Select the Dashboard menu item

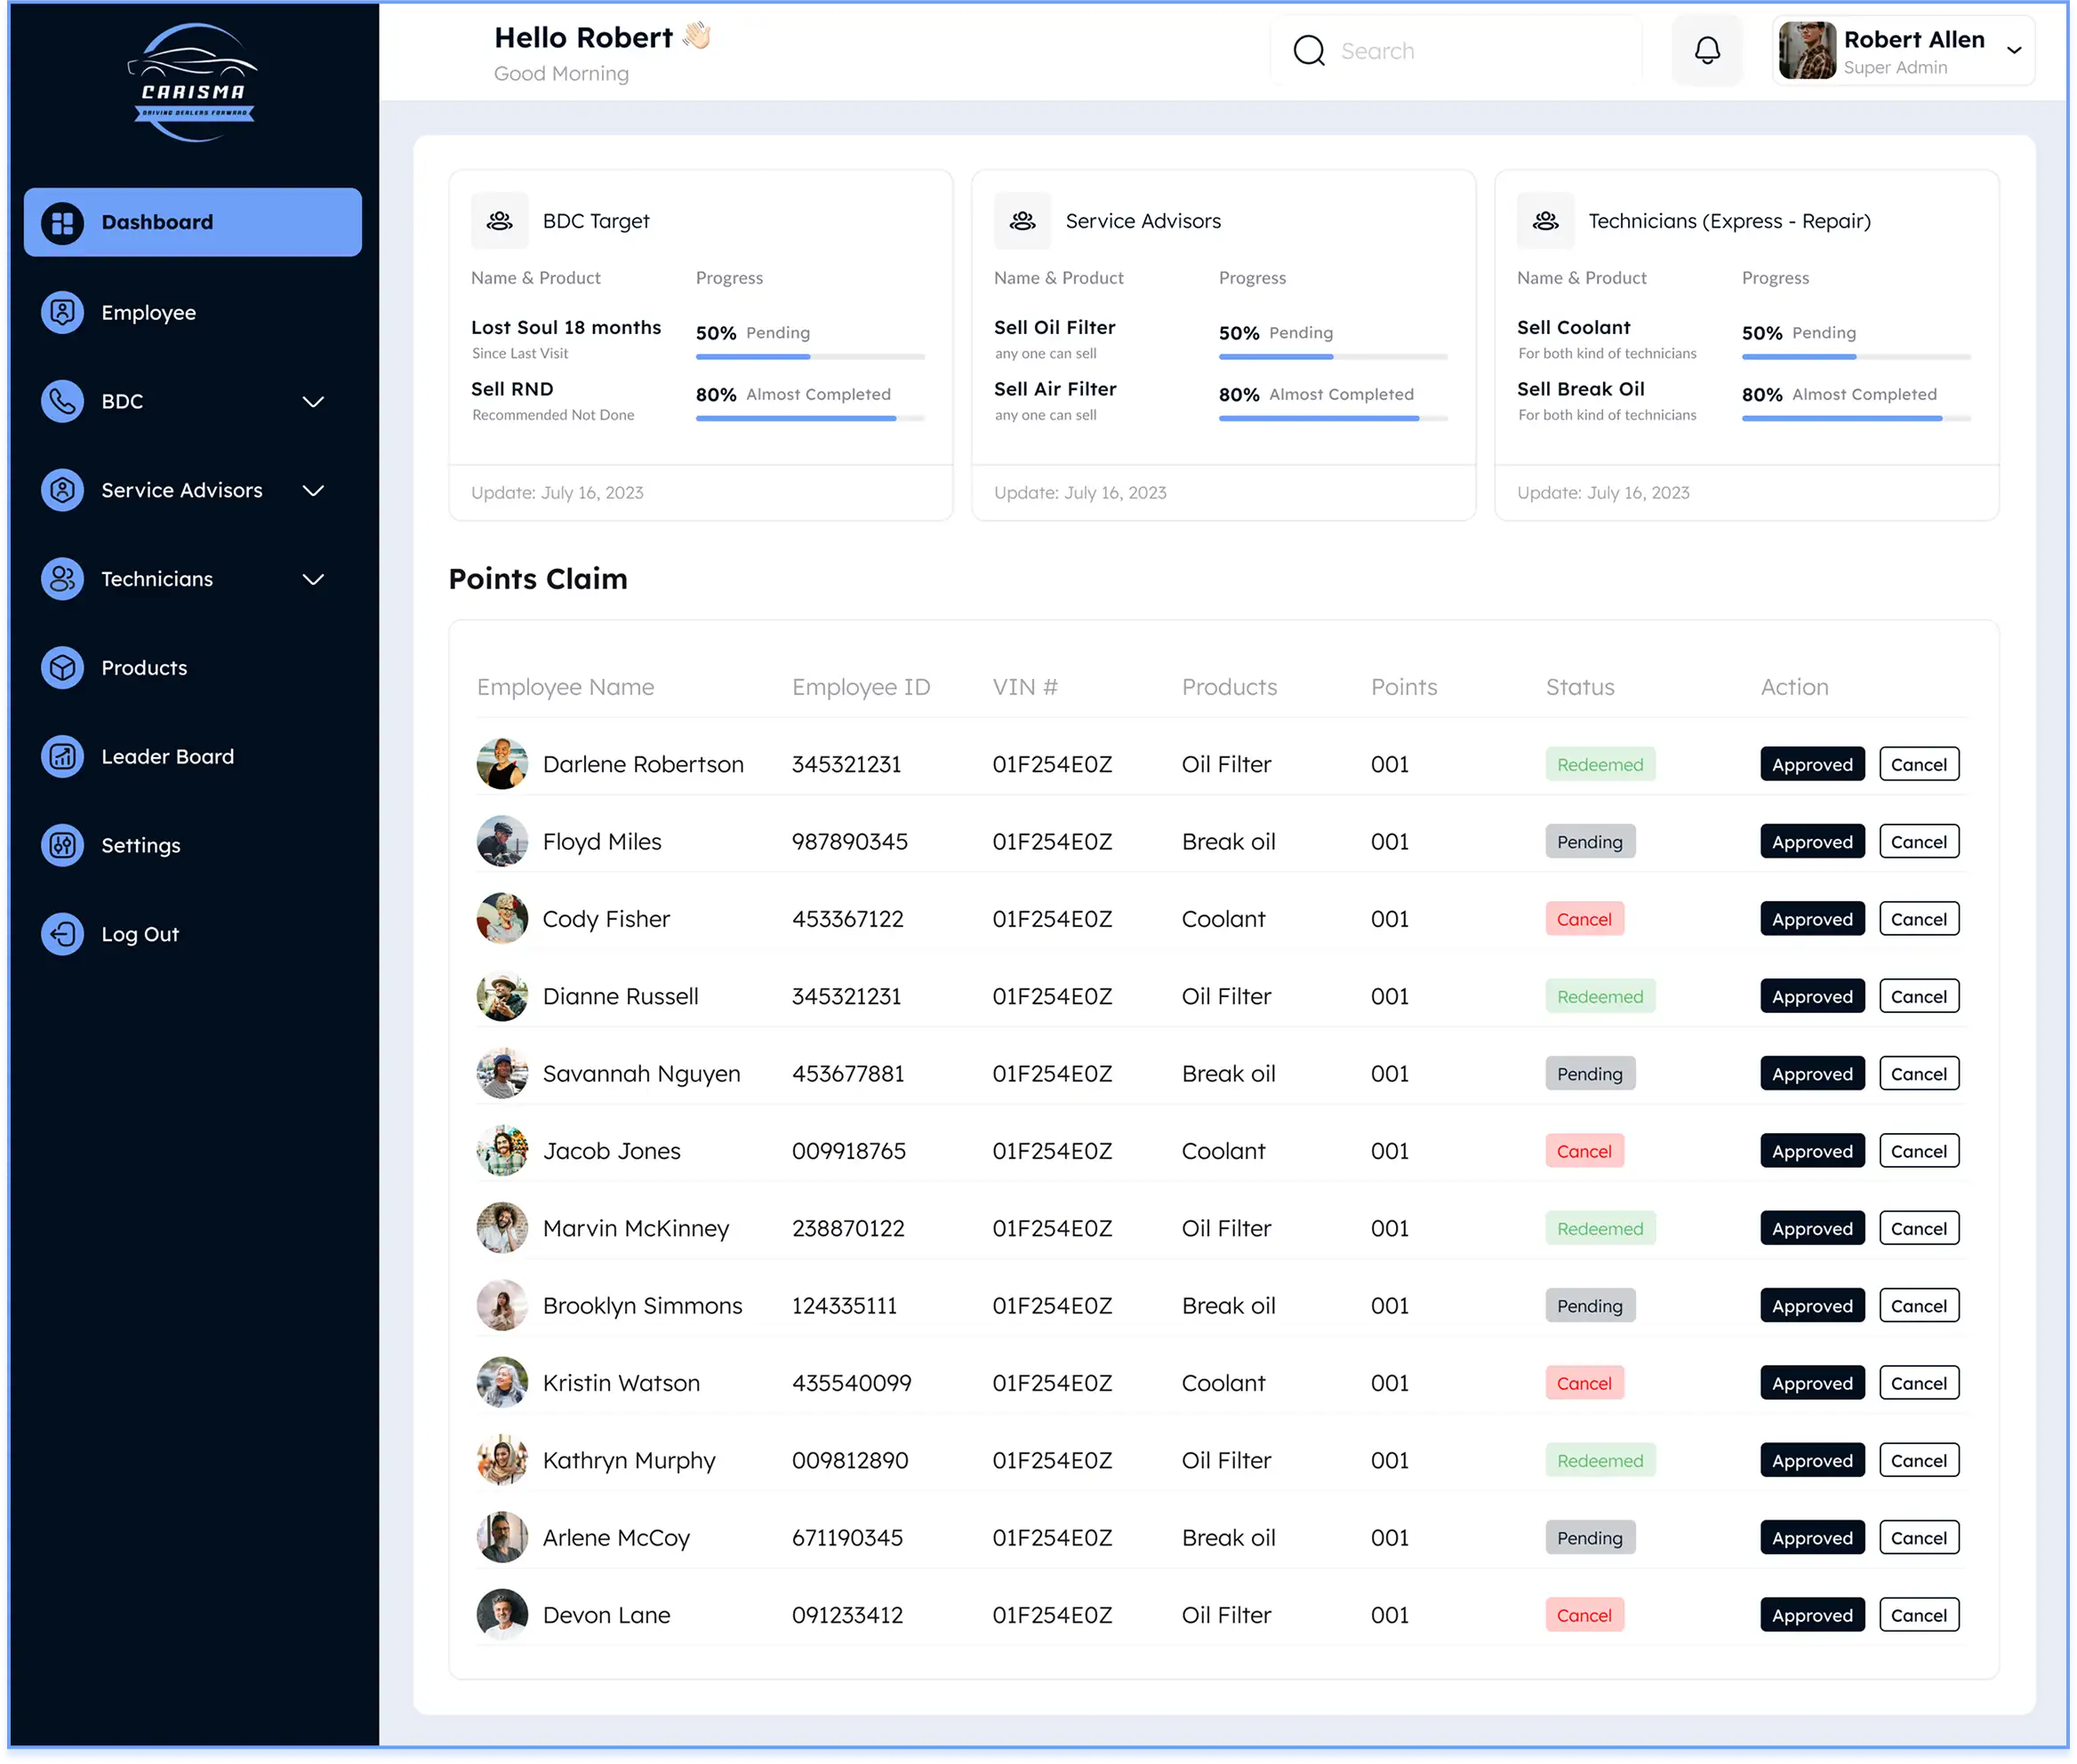[x=193, y=222]
